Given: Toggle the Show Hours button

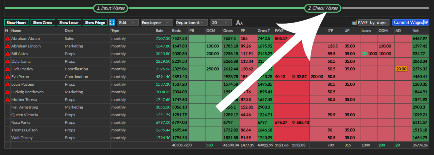Looking at the screenshot, I should pos(16,23).
